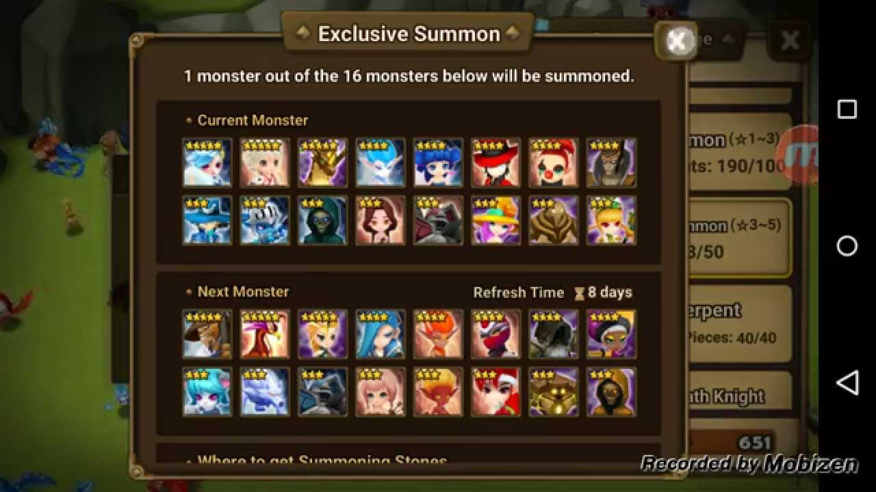Viewport: 876px width, 492px height.
Task: Tap the orange witch hat monster portrait
Action: pos(495,220)
